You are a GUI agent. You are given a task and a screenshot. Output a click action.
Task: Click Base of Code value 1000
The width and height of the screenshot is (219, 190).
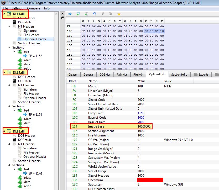point(141,117)
